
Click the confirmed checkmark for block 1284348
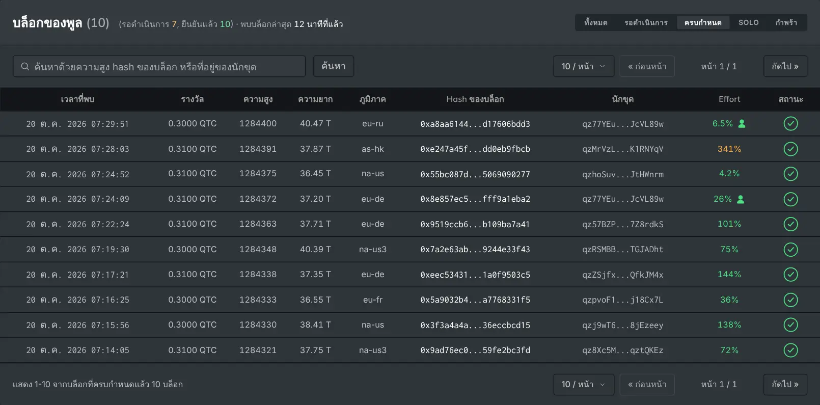[790, 250]
